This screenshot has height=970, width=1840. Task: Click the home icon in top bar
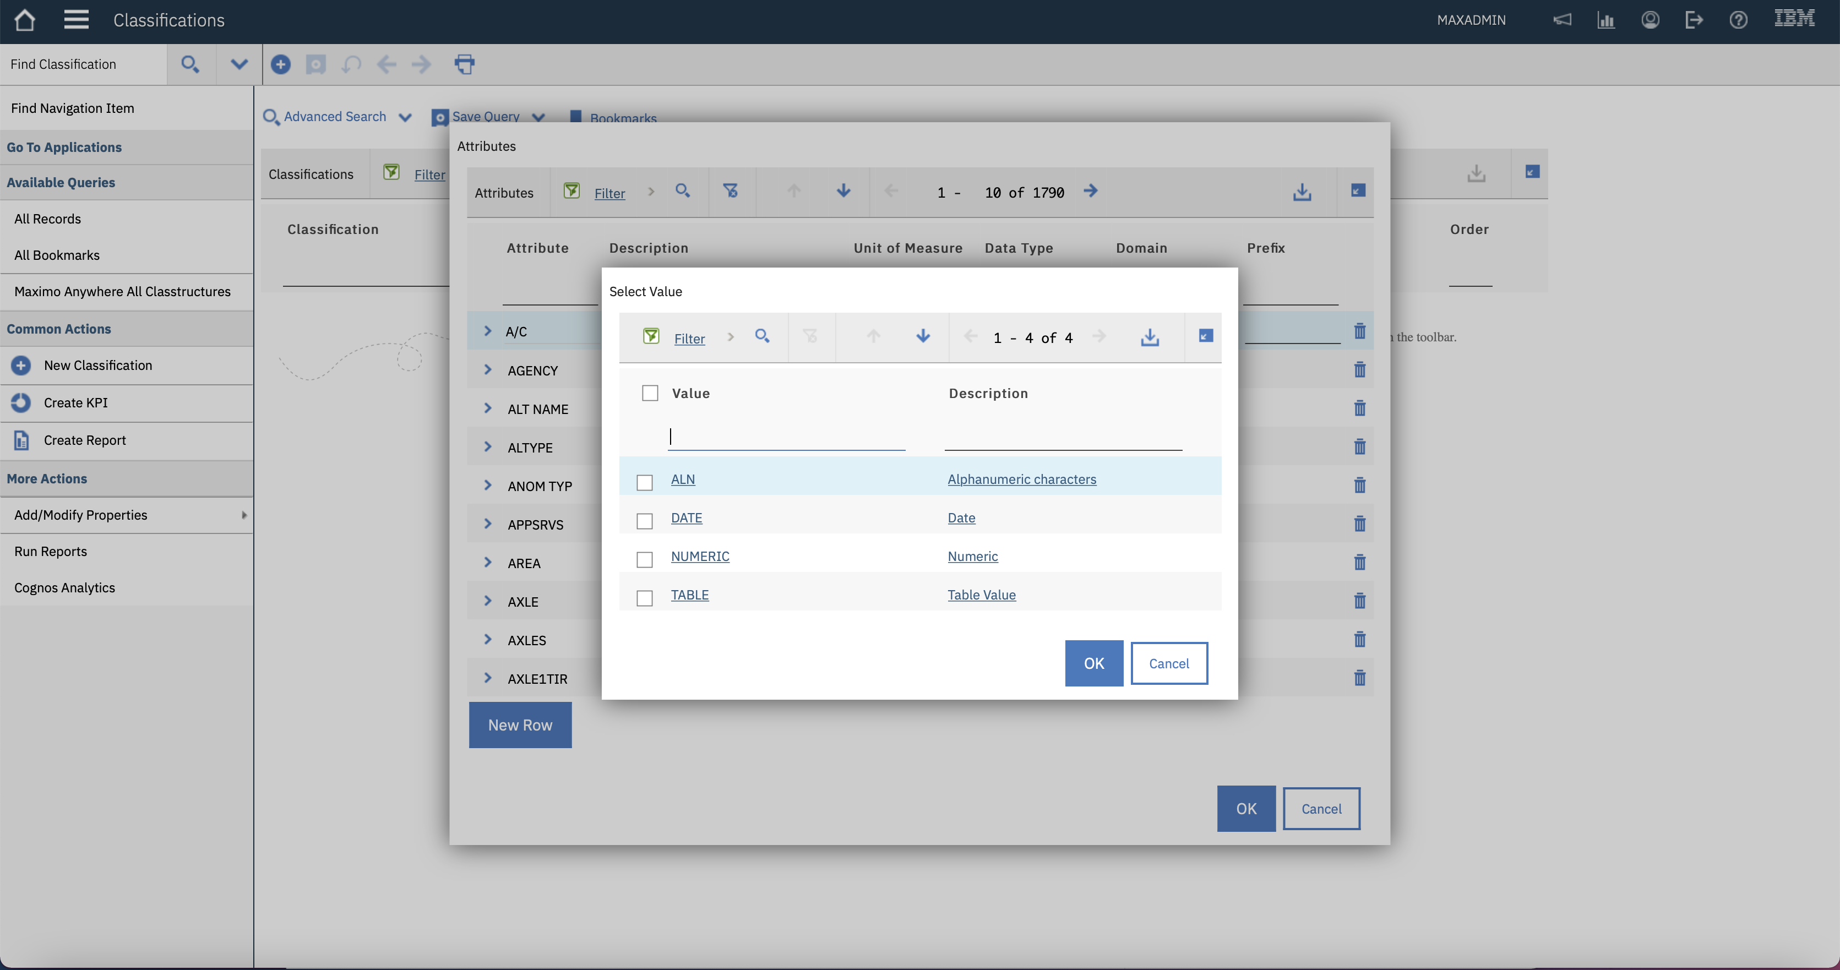[x=24, y=20]
